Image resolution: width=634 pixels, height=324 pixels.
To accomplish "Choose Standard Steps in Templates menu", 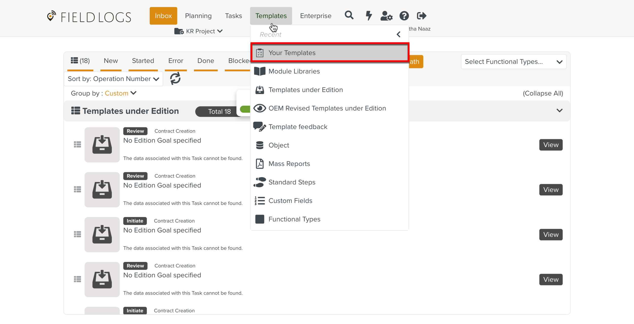I will point(292,182).
